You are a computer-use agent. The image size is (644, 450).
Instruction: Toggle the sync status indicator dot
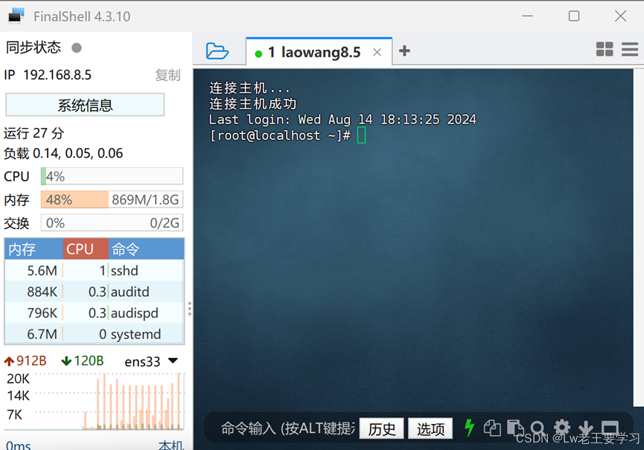[x=76, y=47]
